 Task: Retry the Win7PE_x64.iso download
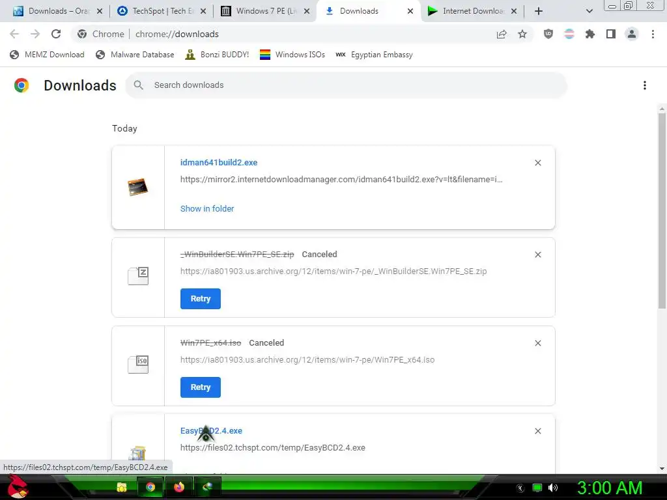pos(201,387)
